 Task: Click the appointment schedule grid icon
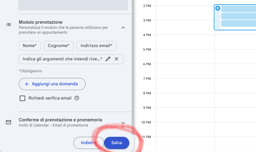[218, 8]
